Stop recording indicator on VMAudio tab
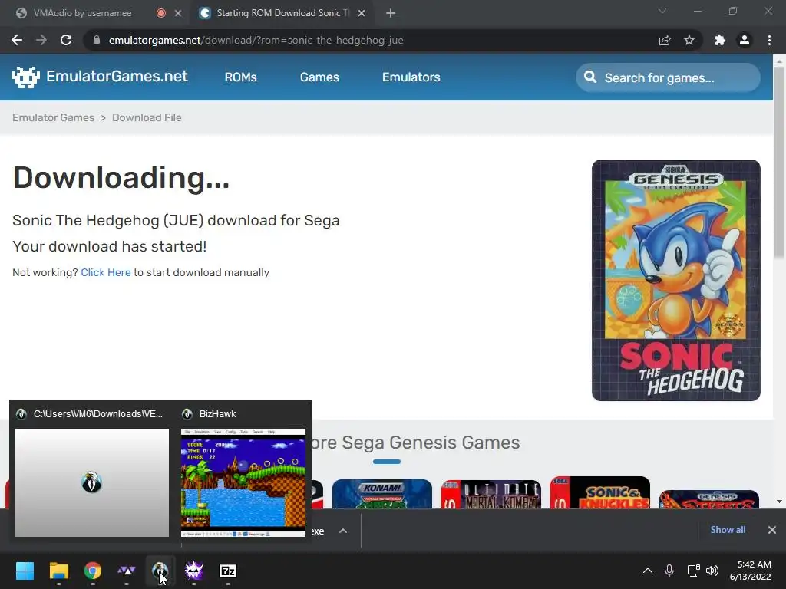The width and height of the screenshot is (786, 589). click(161, 13)
